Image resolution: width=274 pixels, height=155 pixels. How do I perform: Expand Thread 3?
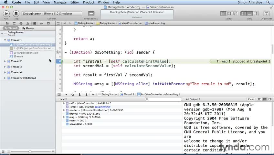pos(5,67)
